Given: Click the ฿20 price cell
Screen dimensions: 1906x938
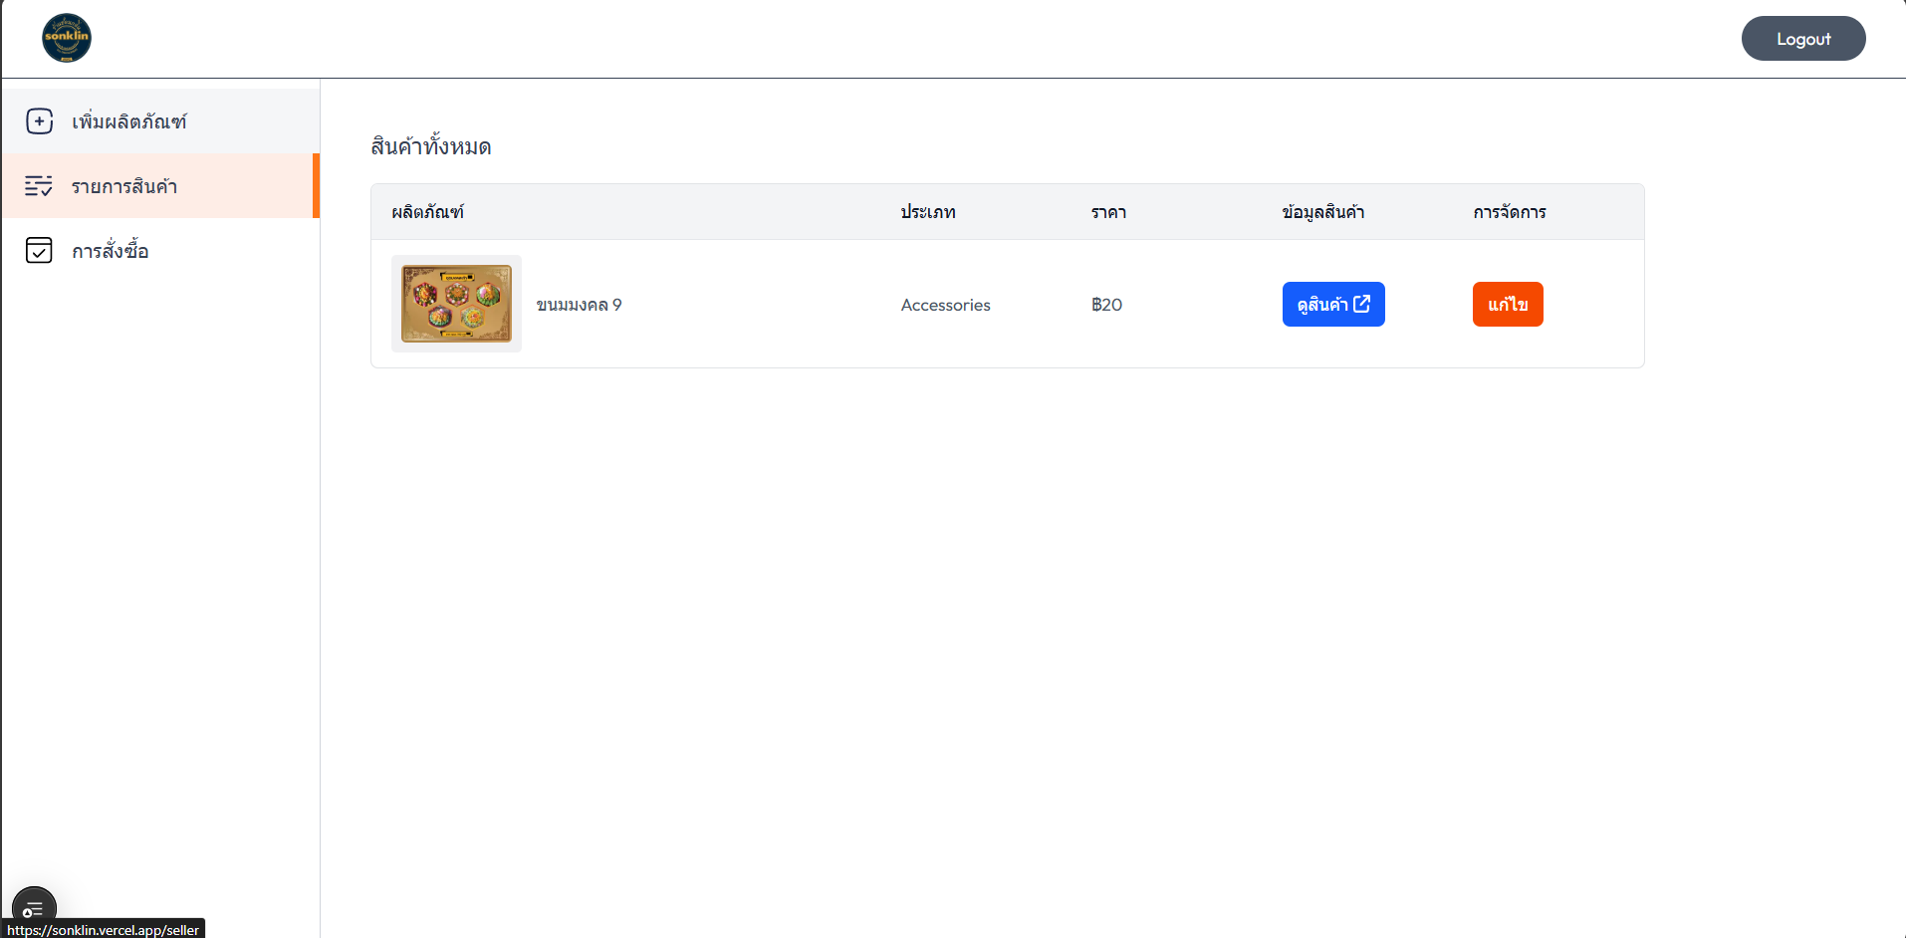Looking at the screenshot, I should point(1106,305).
